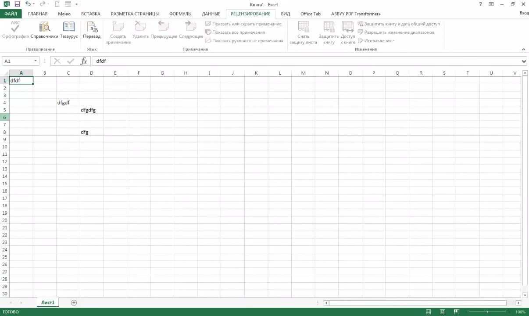Switch to Page Layout view in the status bar

tap(443, 312)
